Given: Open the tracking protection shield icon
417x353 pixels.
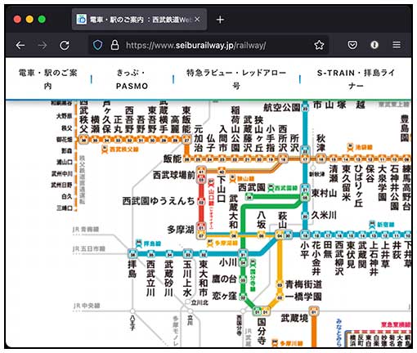Looking at the screenshot, I should click(97, 45).
